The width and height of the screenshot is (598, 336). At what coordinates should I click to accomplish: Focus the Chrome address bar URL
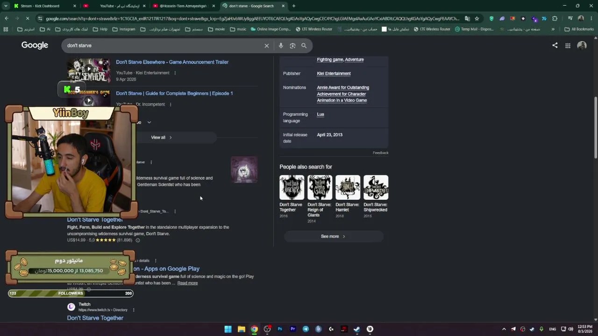[252, 19]
